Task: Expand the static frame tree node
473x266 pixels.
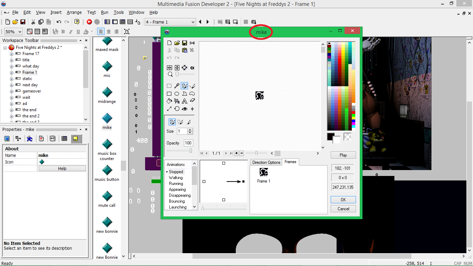Action: pos(11,79)
